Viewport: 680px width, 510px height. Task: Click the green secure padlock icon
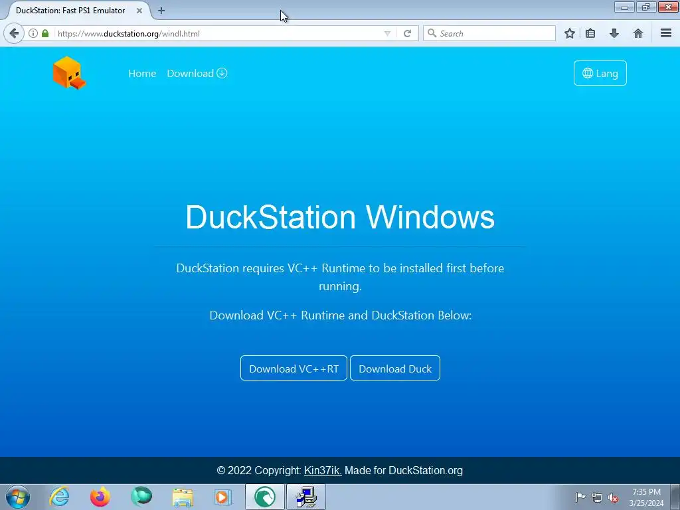tap(45, 33)
